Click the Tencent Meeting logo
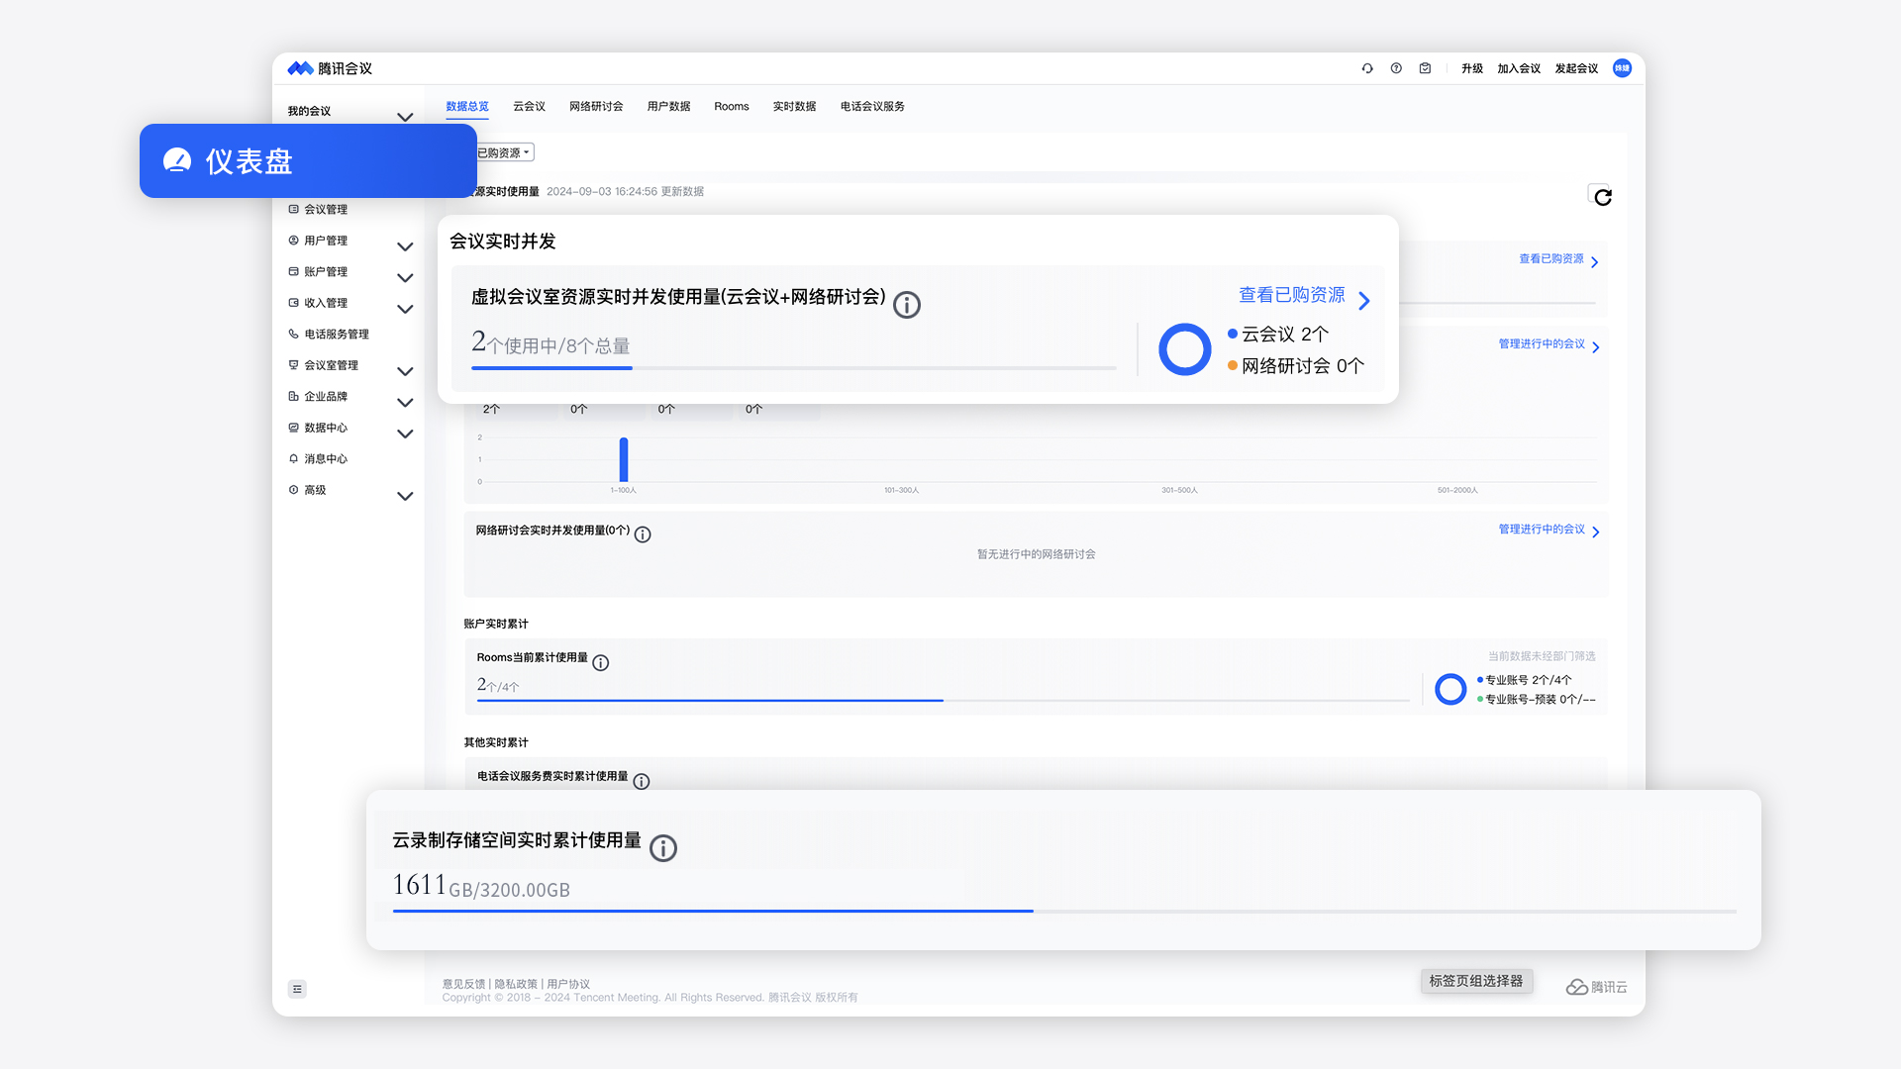Image resolution: width=1901 pixels, height=1069 pixels. (330, 68)
